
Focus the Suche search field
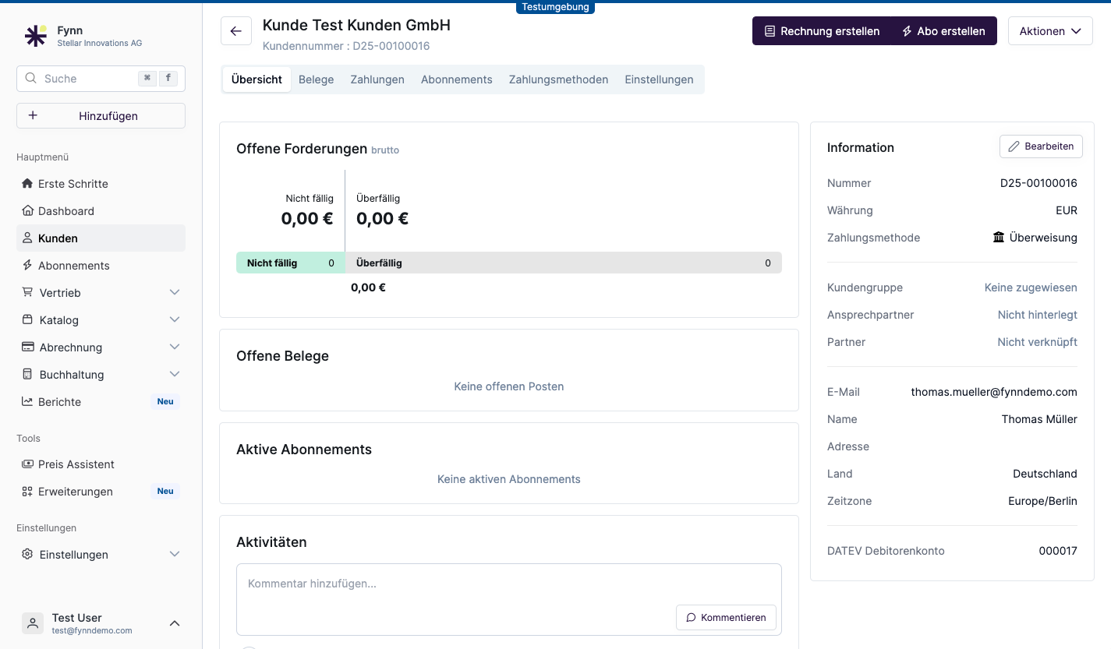click(x=101, y=79)
